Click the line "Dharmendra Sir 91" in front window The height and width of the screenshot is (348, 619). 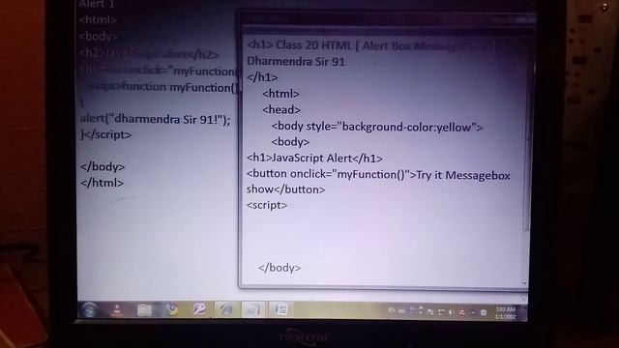coord(296,62)
